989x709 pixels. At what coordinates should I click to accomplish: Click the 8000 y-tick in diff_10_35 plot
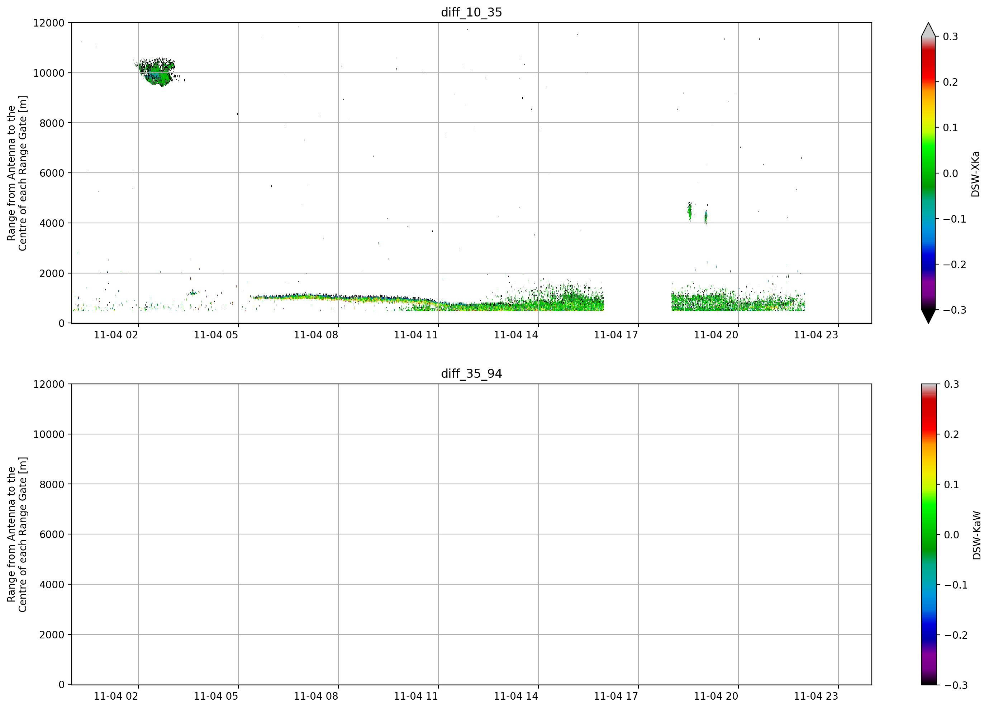(52, 123)
